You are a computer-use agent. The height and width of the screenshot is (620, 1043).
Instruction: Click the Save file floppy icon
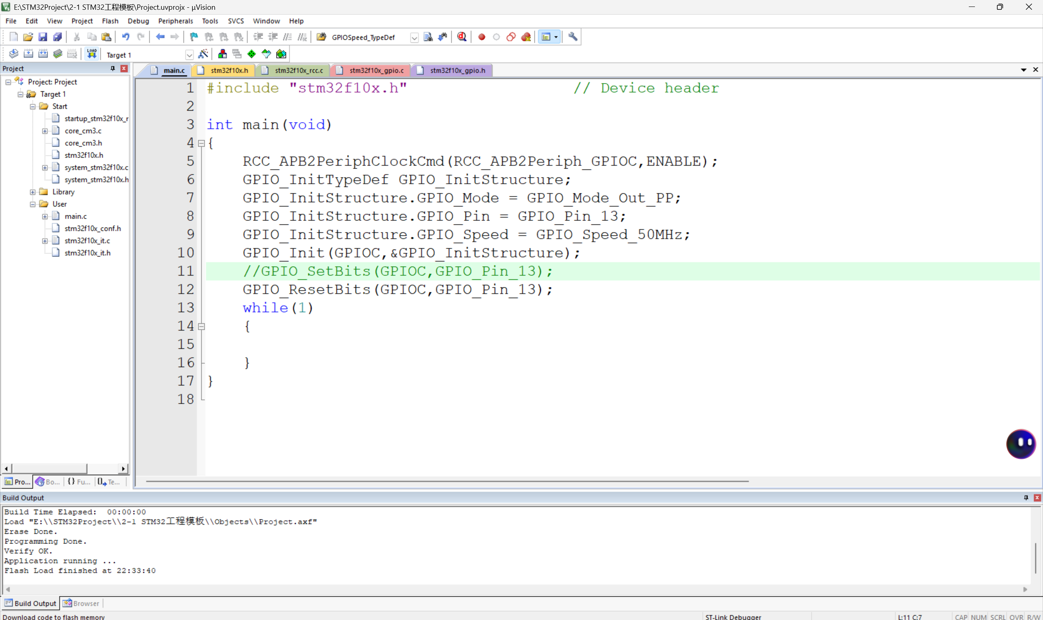[x=43, y=37]
